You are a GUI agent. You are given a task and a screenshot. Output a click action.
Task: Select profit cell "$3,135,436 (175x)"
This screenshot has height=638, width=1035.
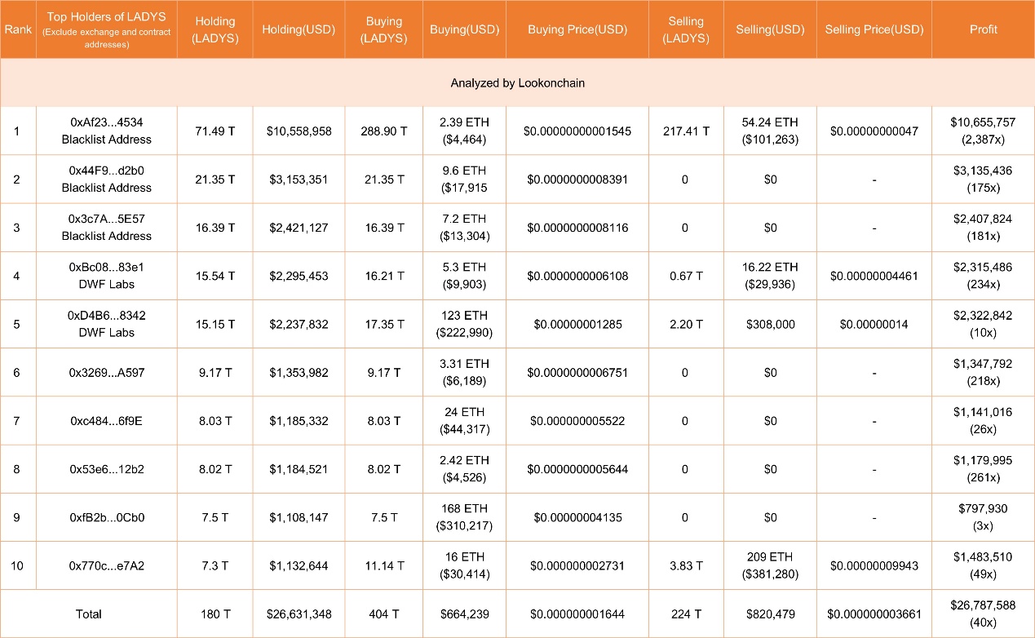984,179
